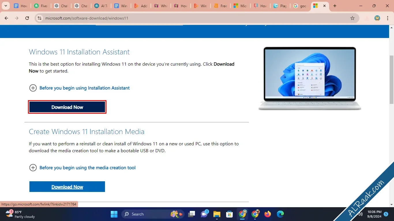The image size is (394, 221).
Task: Switch to the "Free" tab
Action: pos(221,6)
